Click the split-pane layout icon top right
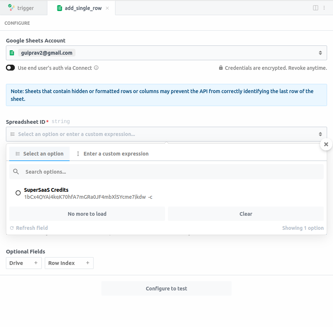This screenshot has height=327, width=333. 315,7
